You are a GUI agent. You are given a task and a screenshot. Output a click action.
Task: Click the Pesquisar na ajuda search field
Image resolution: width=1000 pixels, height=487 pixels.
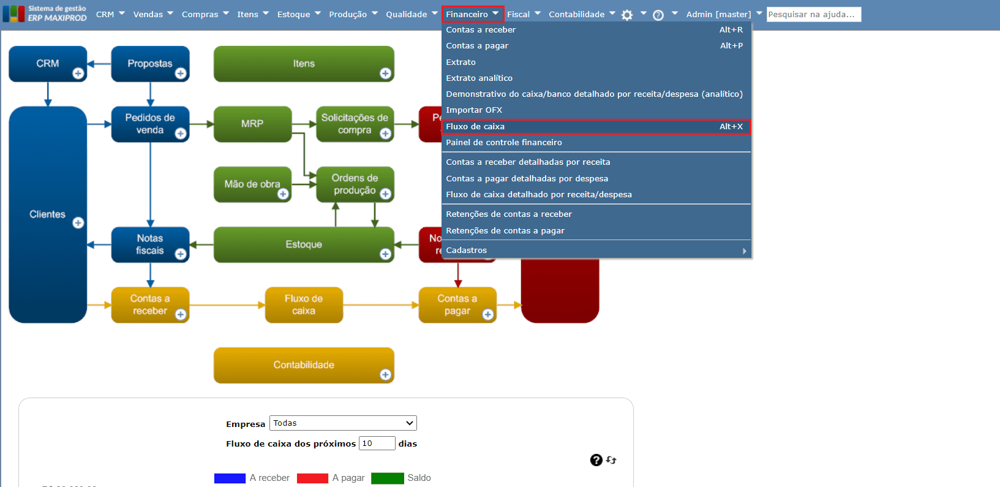click(x=814, y=14)
